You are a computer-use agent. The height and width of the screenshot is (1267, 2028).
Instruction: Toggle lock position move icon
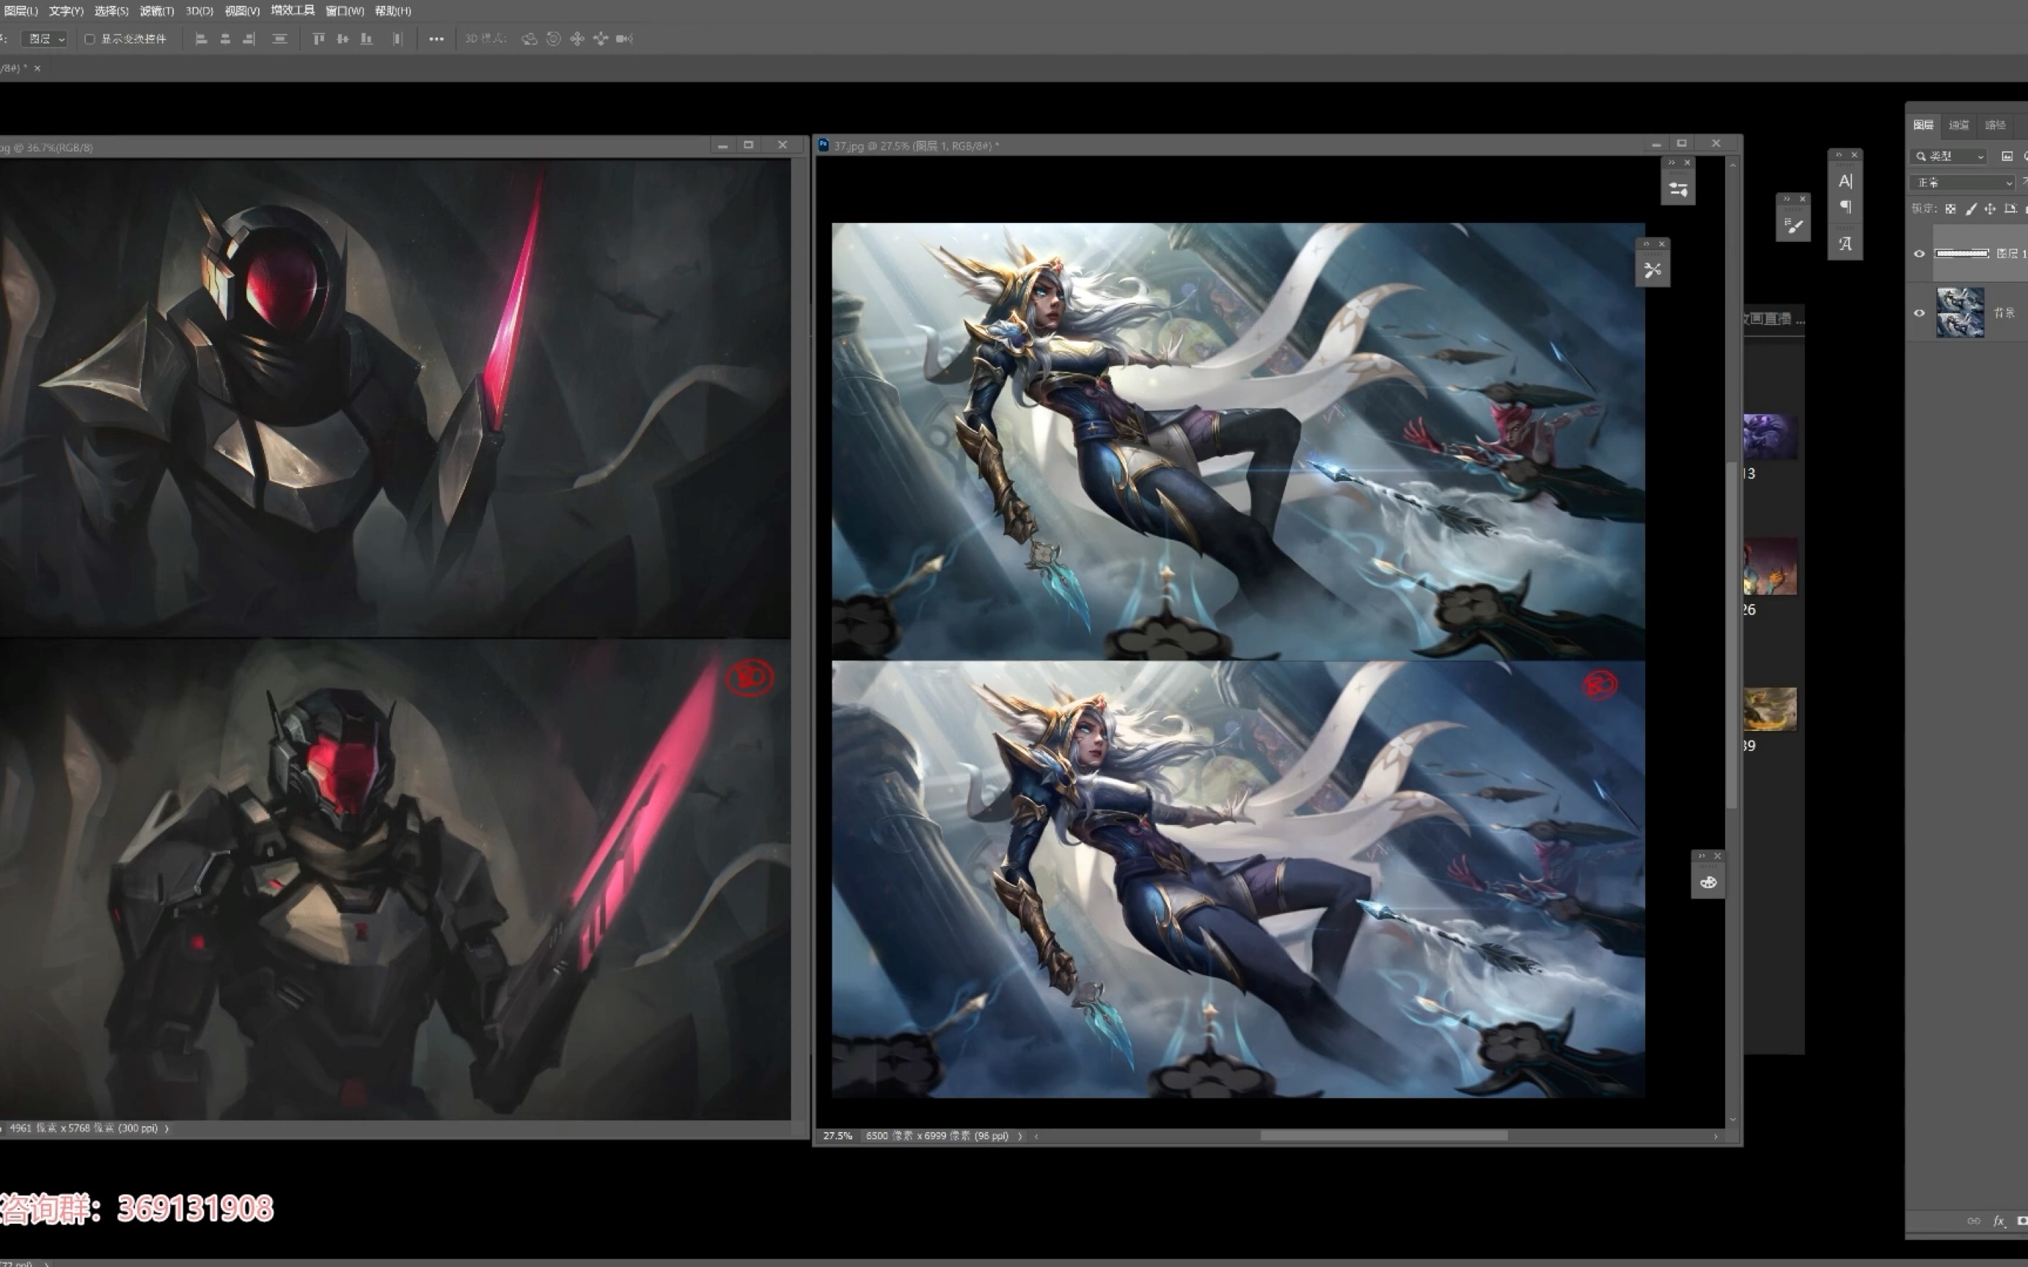click(x=1991, y=209)
